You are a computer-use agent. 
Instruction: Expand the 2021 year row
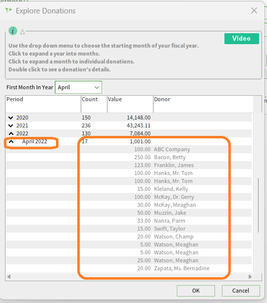[x=11, y=125]
